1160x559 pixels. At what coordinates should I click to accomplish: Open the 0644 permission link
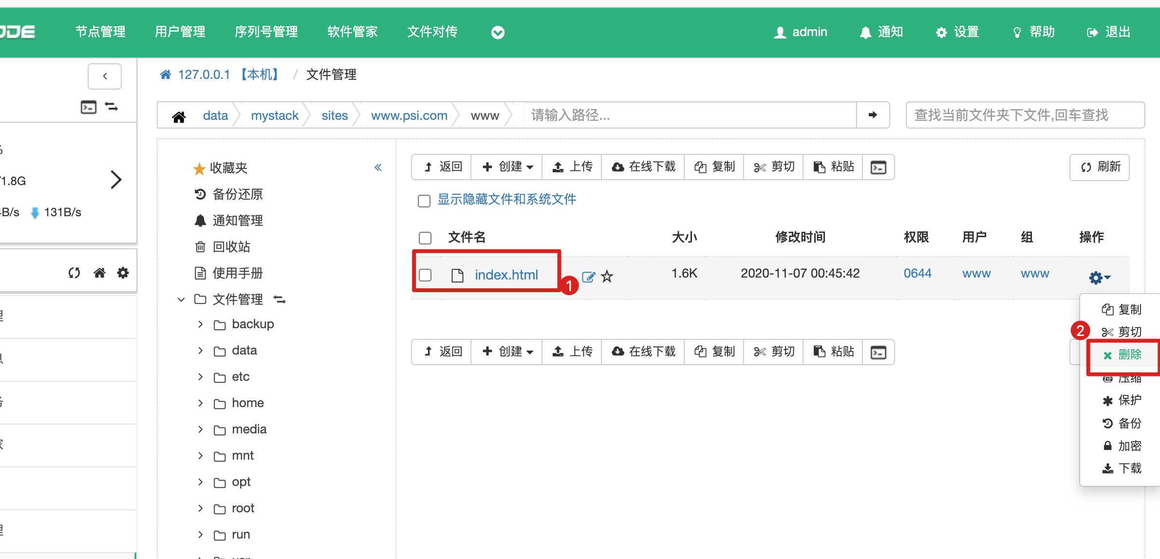pyautogui.click(x=917, y=274)
